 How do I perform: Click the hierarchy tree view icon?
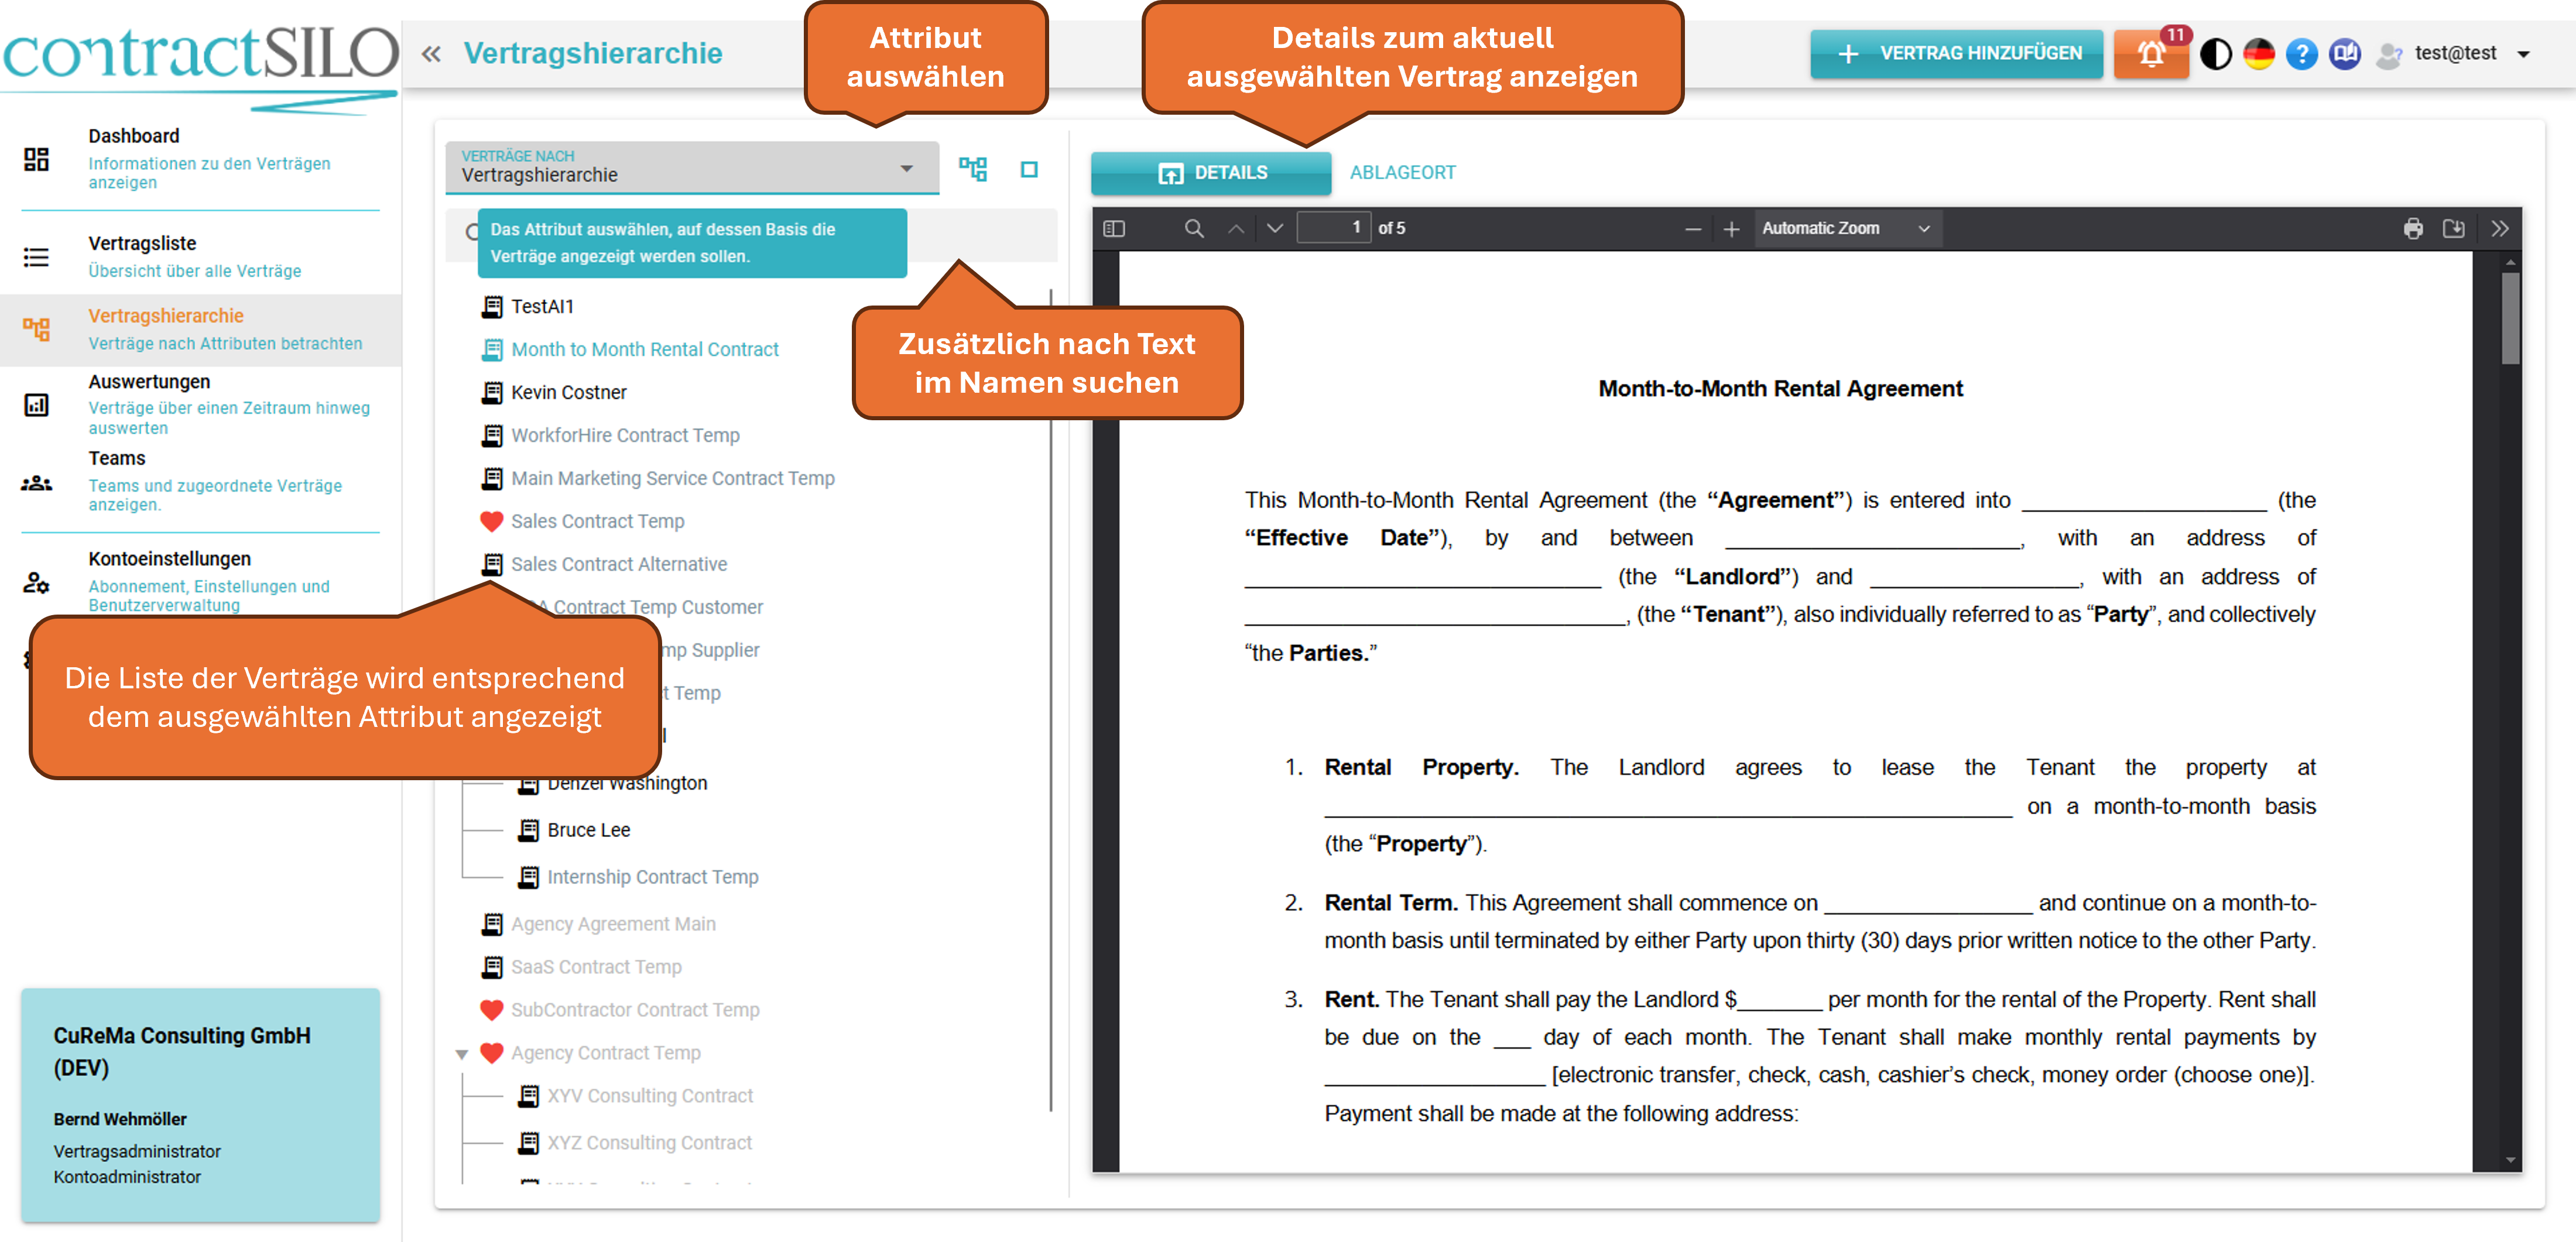click(972, 169)
